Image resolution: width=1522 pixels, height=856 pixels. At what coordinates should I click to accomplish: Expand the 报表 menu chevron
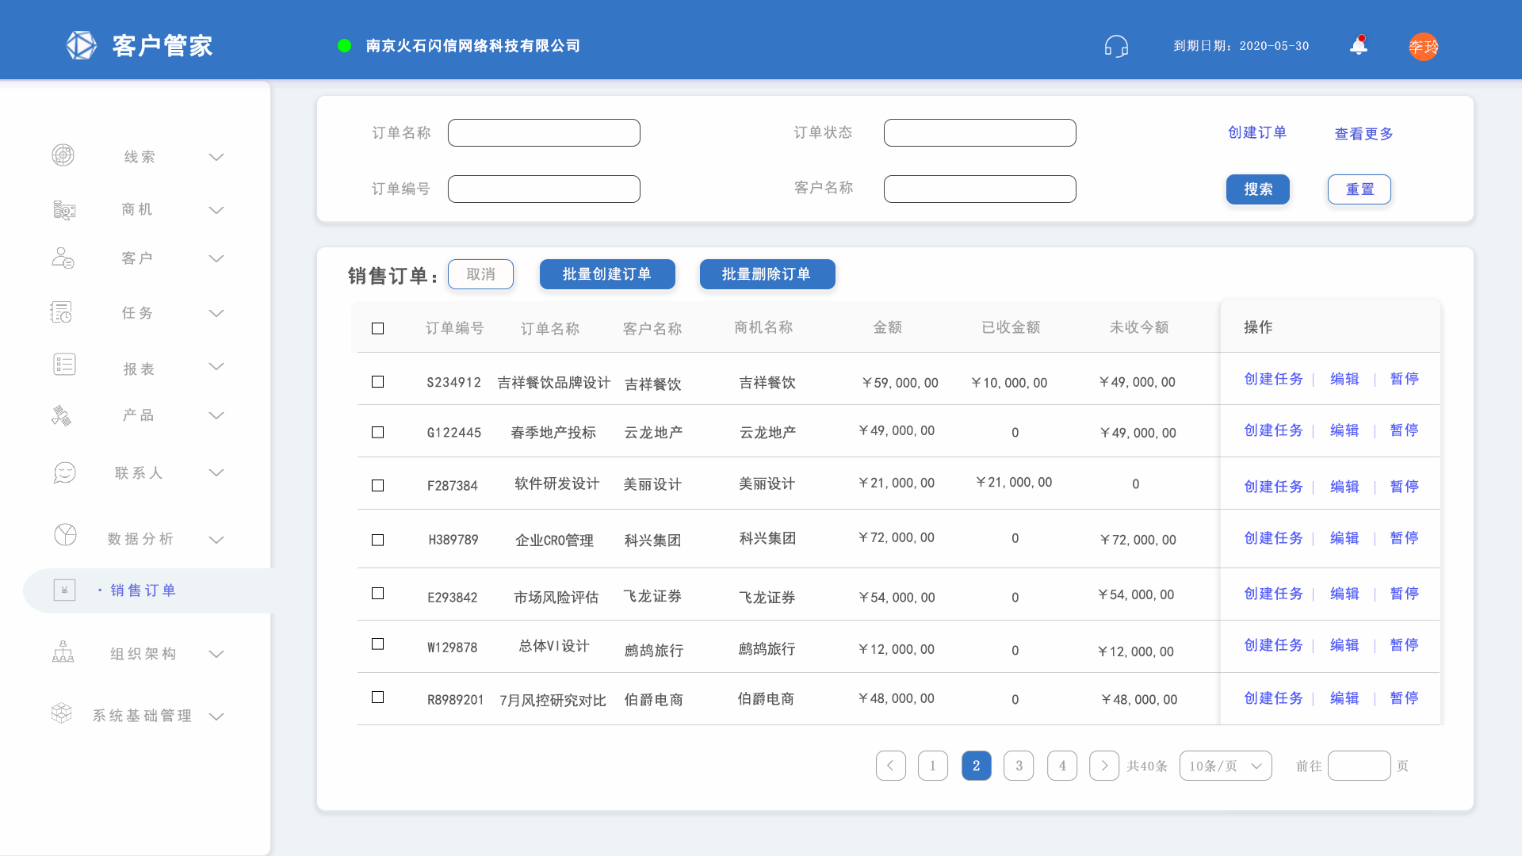tap(216, 366)
